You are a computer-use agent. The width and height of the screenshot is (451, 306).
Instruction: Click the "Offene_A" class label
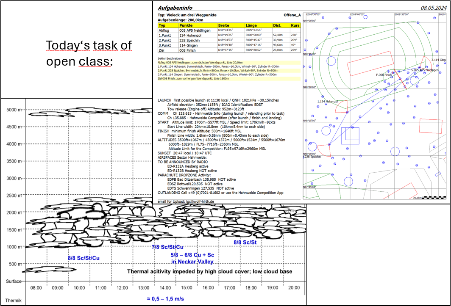coord(292,15)
